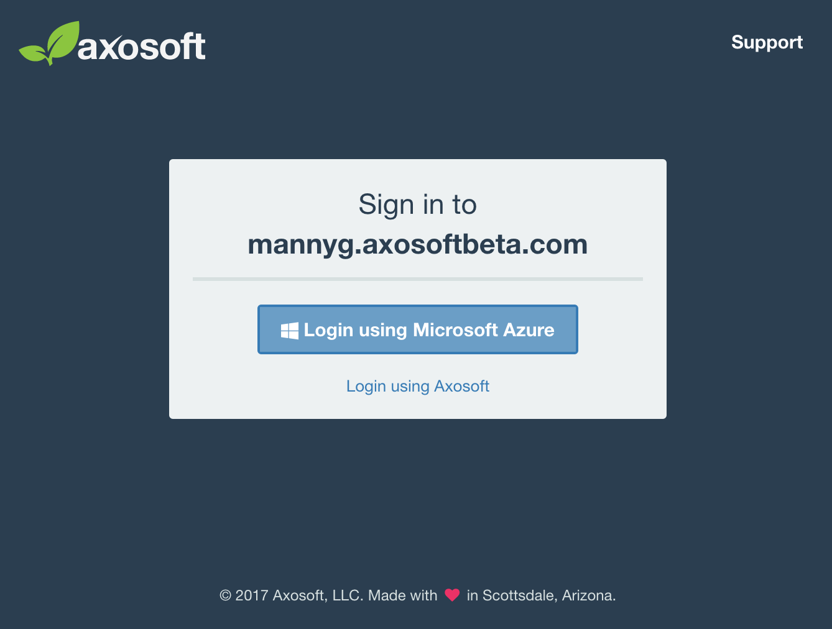Click the Support link
The height and width of the screenshot is (629, 832).
pos(767,42)
